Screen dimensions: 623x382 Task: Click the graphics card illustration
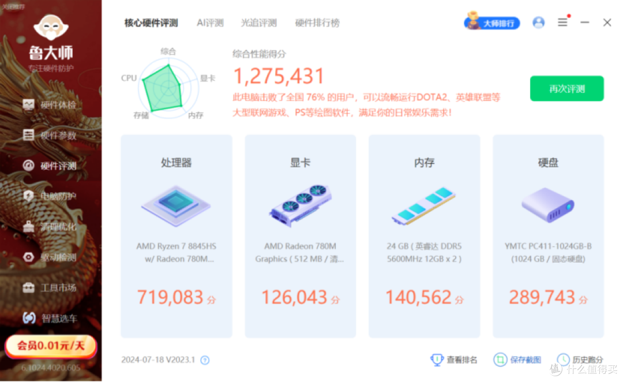pos(300,205)
